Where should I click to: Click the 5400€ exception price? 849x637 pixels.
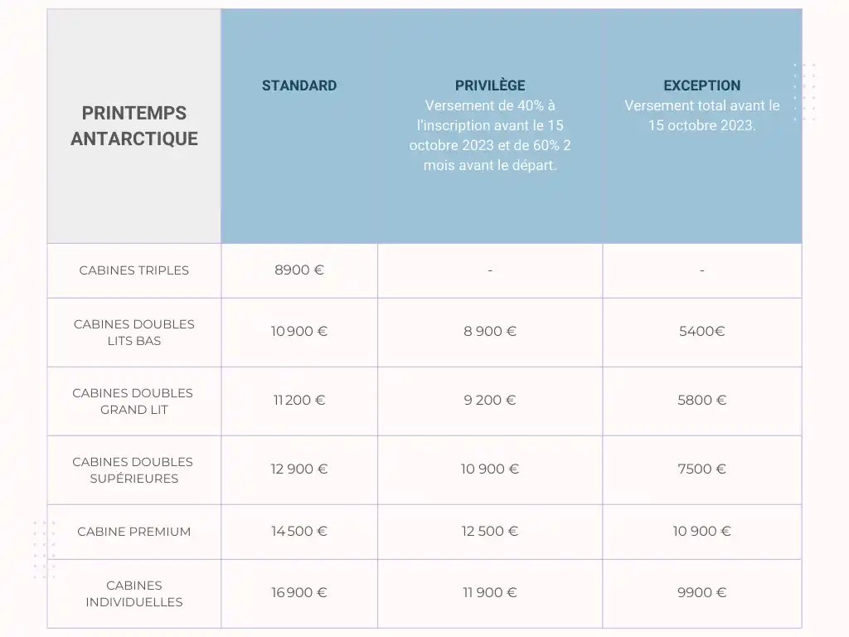[701, 331]
